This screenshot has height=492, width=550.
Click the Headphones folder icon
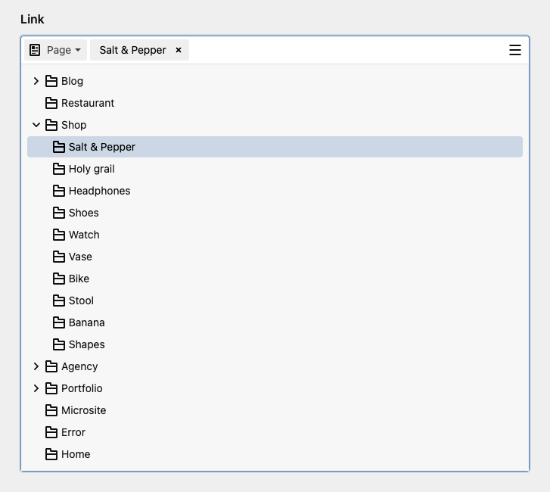pos(58,191)
